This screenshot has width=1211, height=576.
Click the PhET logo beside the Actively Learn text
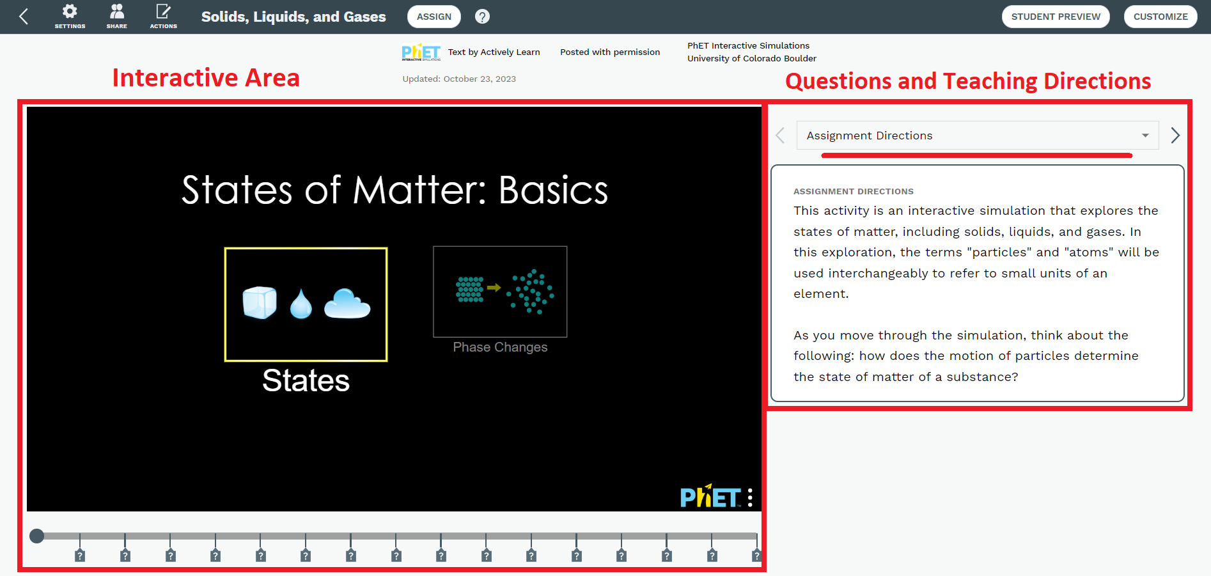coord(421,52)
